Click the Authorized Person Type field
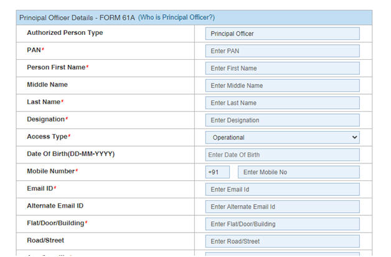The width and height of the screenshot is (391, 257). pos(282,34)
